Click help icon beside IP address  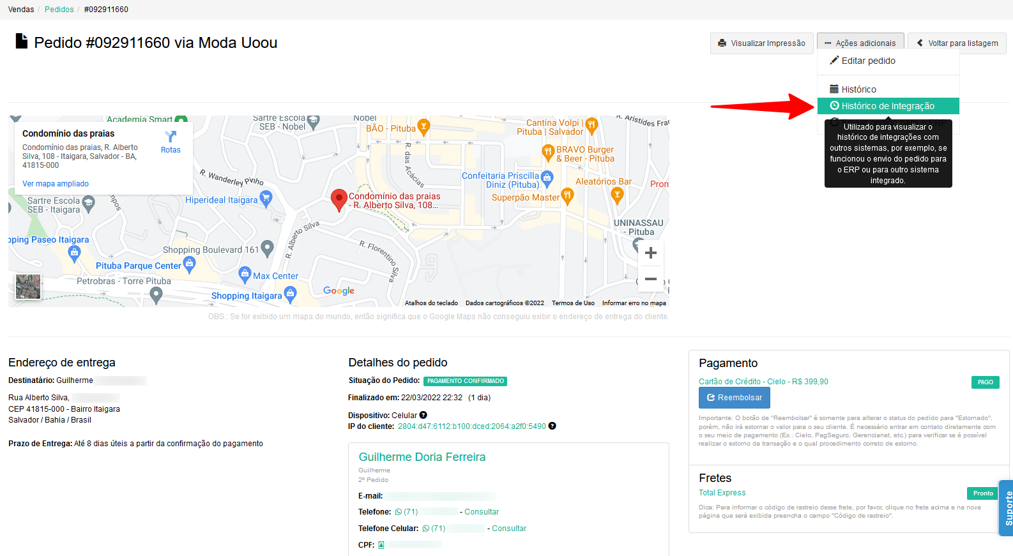coord(552,426)
